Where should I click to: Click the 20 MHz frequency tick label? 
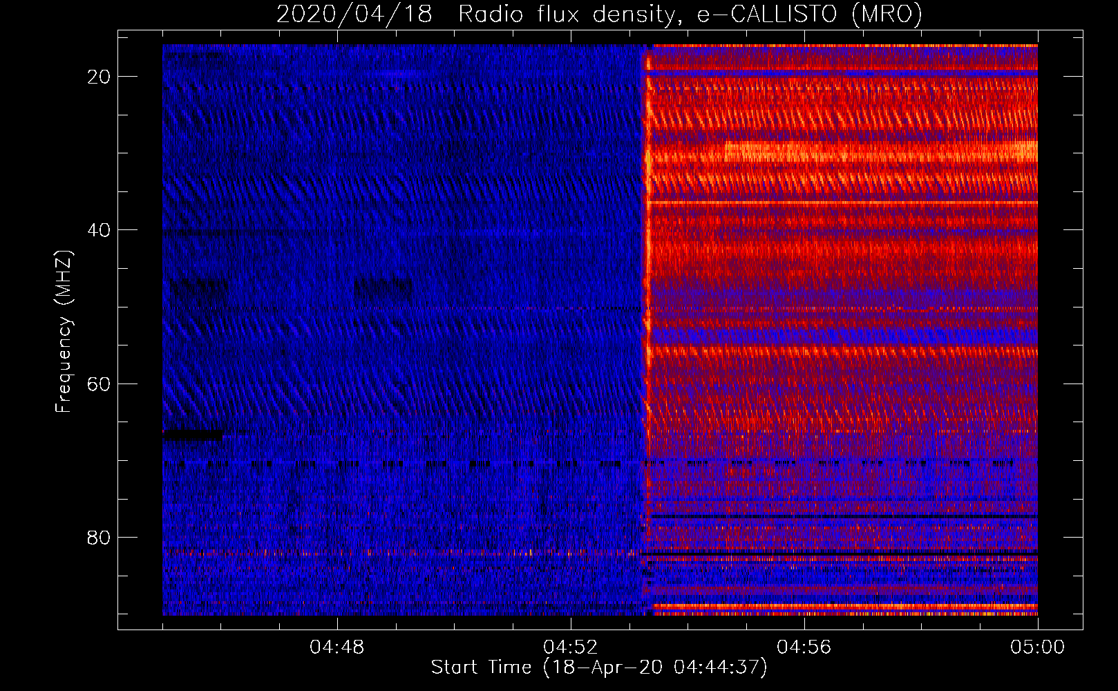(99, 77)
